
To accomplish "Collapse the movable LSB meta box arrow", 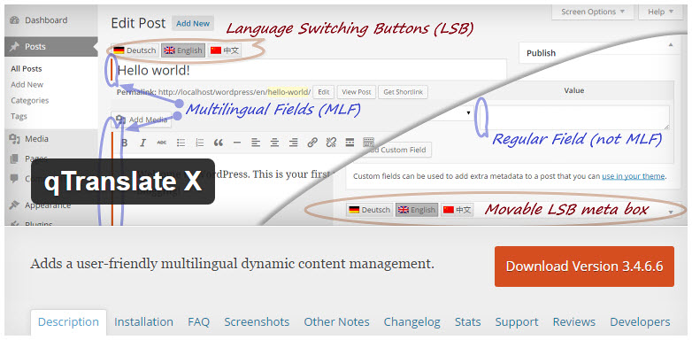I will point(672,212).
